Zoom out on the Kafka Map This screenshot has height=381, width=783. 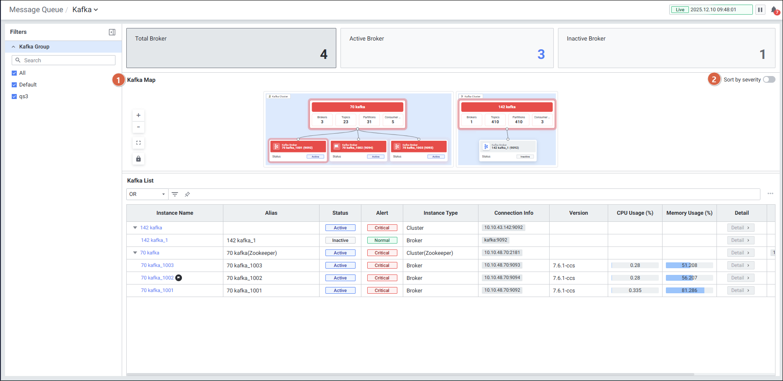click(x=138, y=127)
